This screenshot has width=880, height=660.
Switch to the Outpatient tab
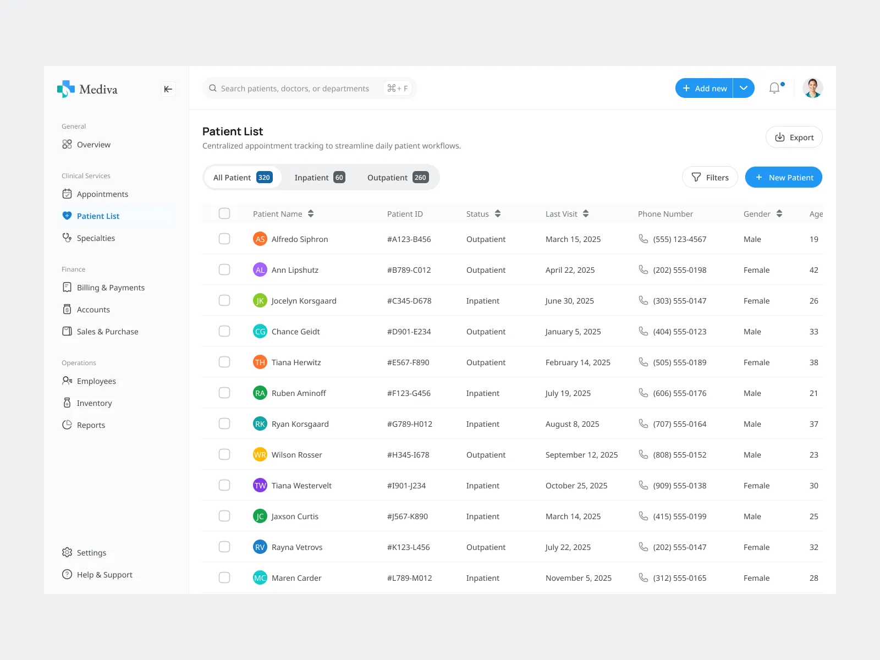[397, 178]
